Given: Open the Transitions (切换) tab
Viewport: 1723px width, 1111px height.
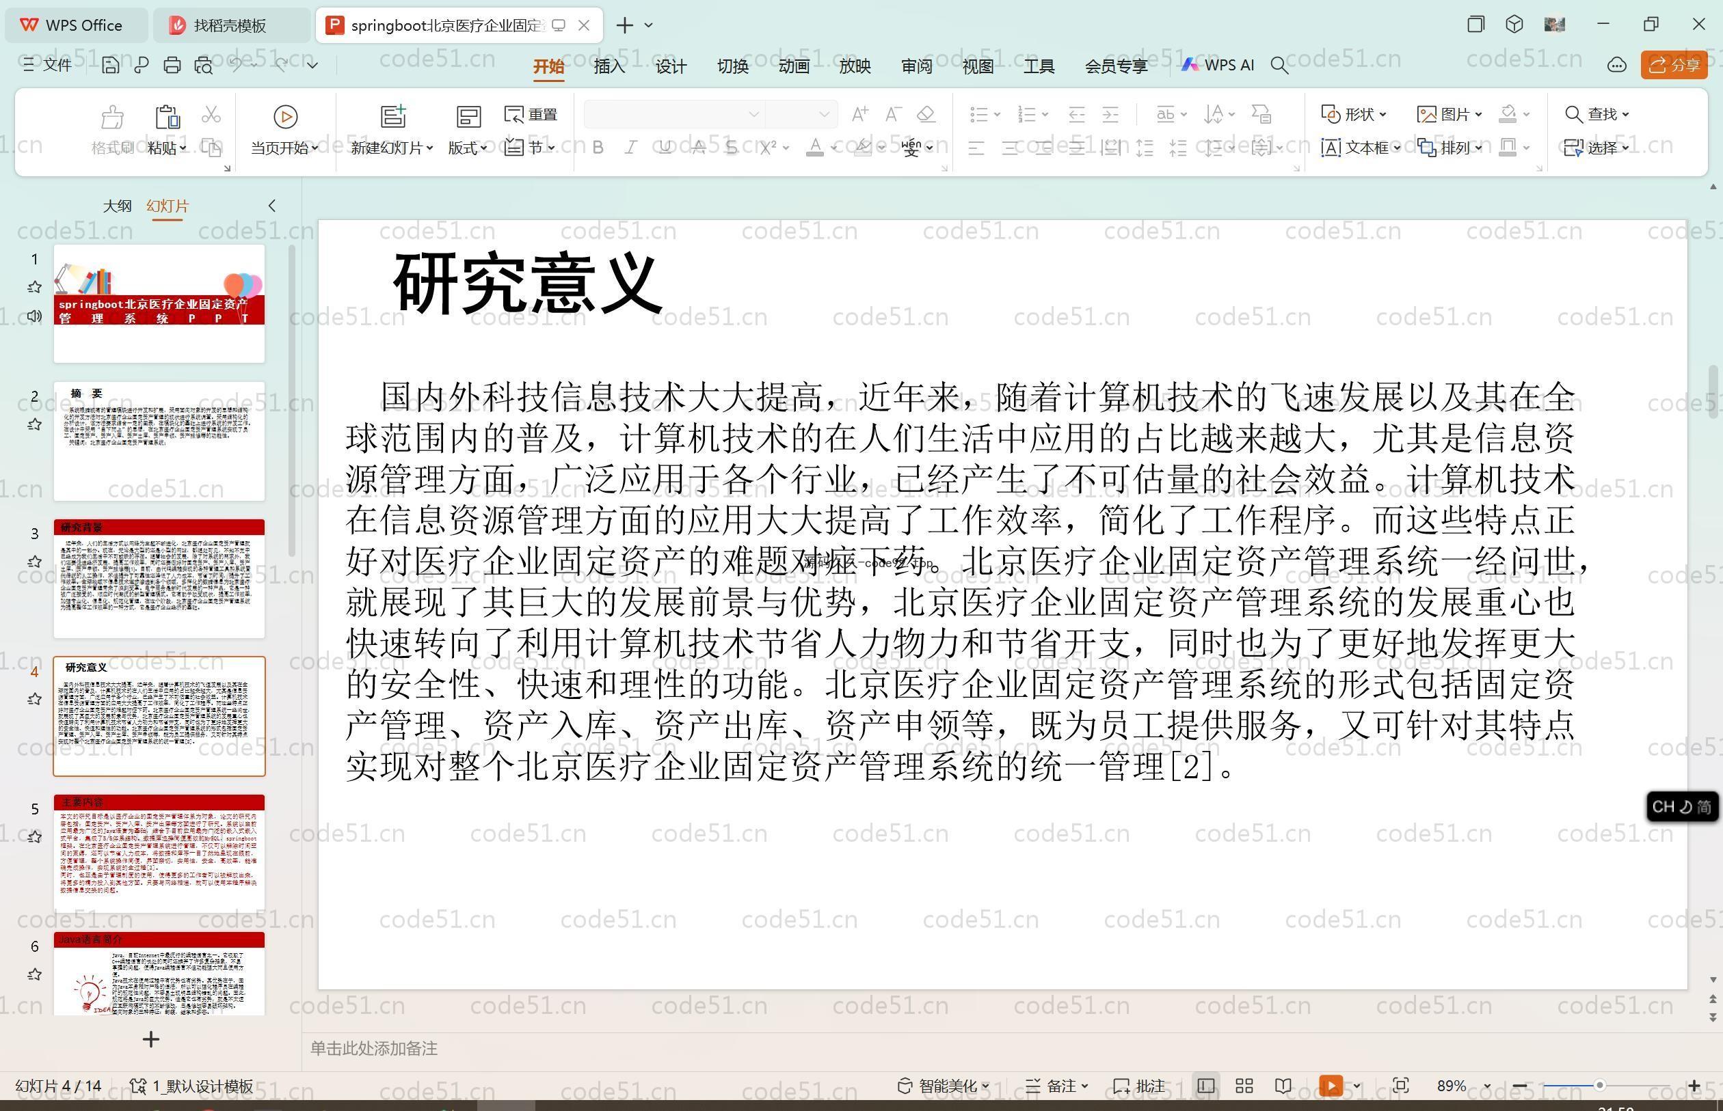Looking at the screenshot, I should point(733,66).
